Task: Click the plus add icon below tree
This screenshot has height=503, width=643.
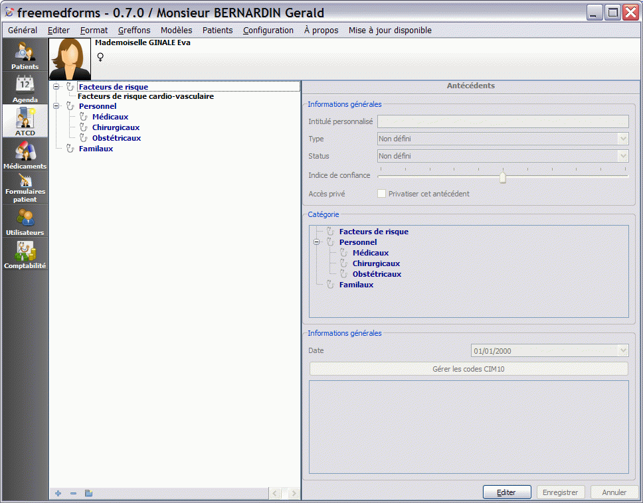Action: (x=58, y=493)
